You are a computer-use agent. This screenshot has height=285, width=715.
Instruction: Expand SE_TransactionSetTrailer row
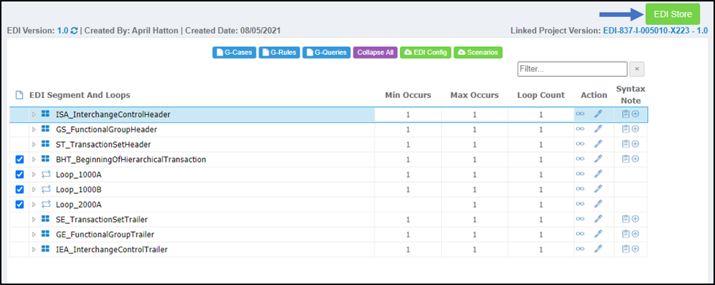click(x=34, y=219)
